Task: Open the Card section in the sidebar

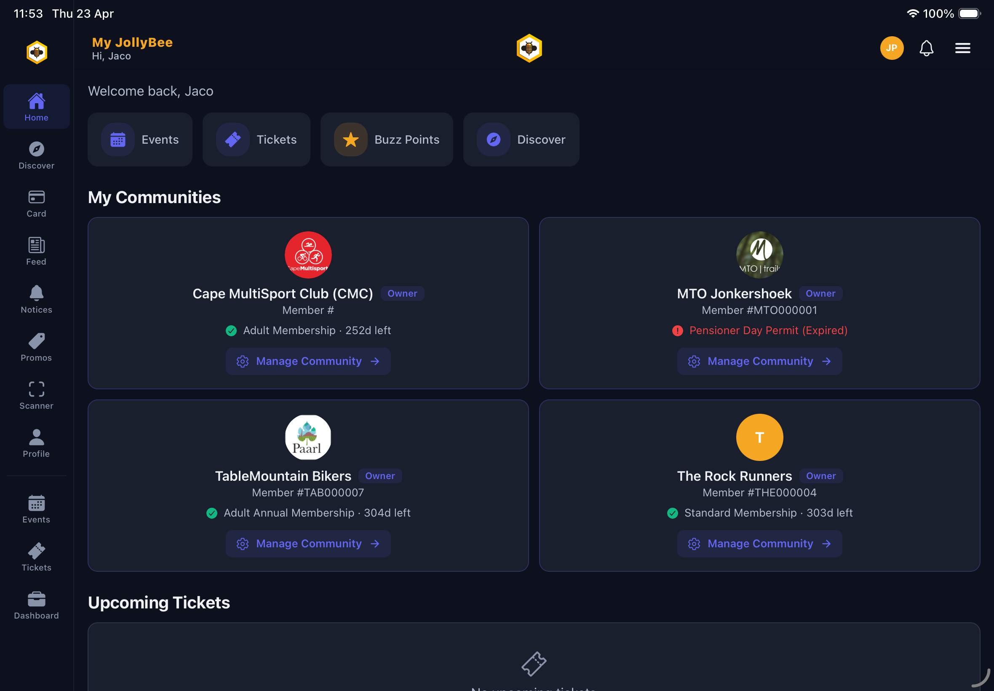Action: (x=36, y=203)
